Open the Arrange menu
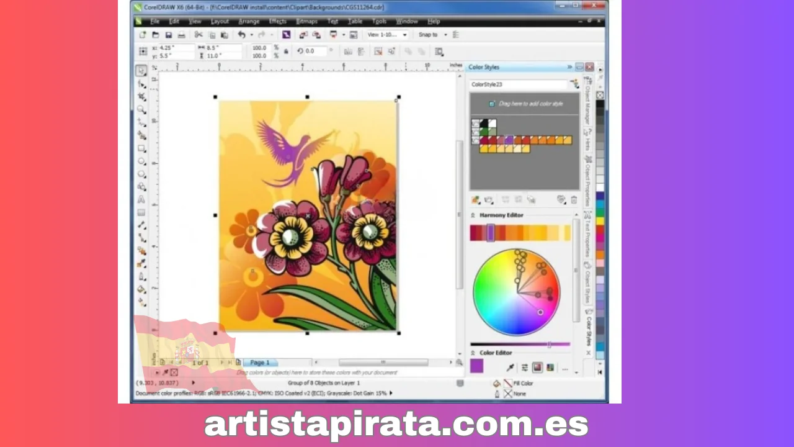The image size is (794, 447). 249,21
